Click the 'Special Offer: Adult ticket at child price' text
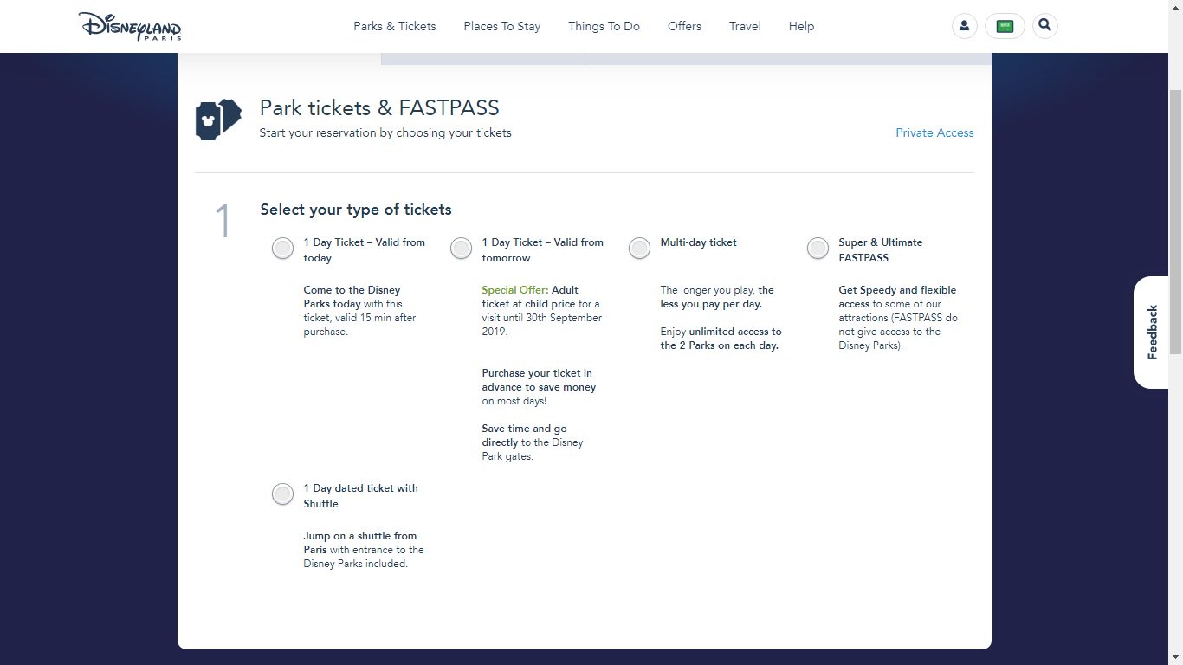The image size is (1183, 665). [542, 311]
